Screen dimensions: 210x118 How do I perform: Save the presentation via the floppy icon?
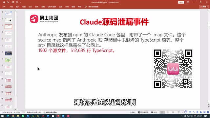coord(4,2)
